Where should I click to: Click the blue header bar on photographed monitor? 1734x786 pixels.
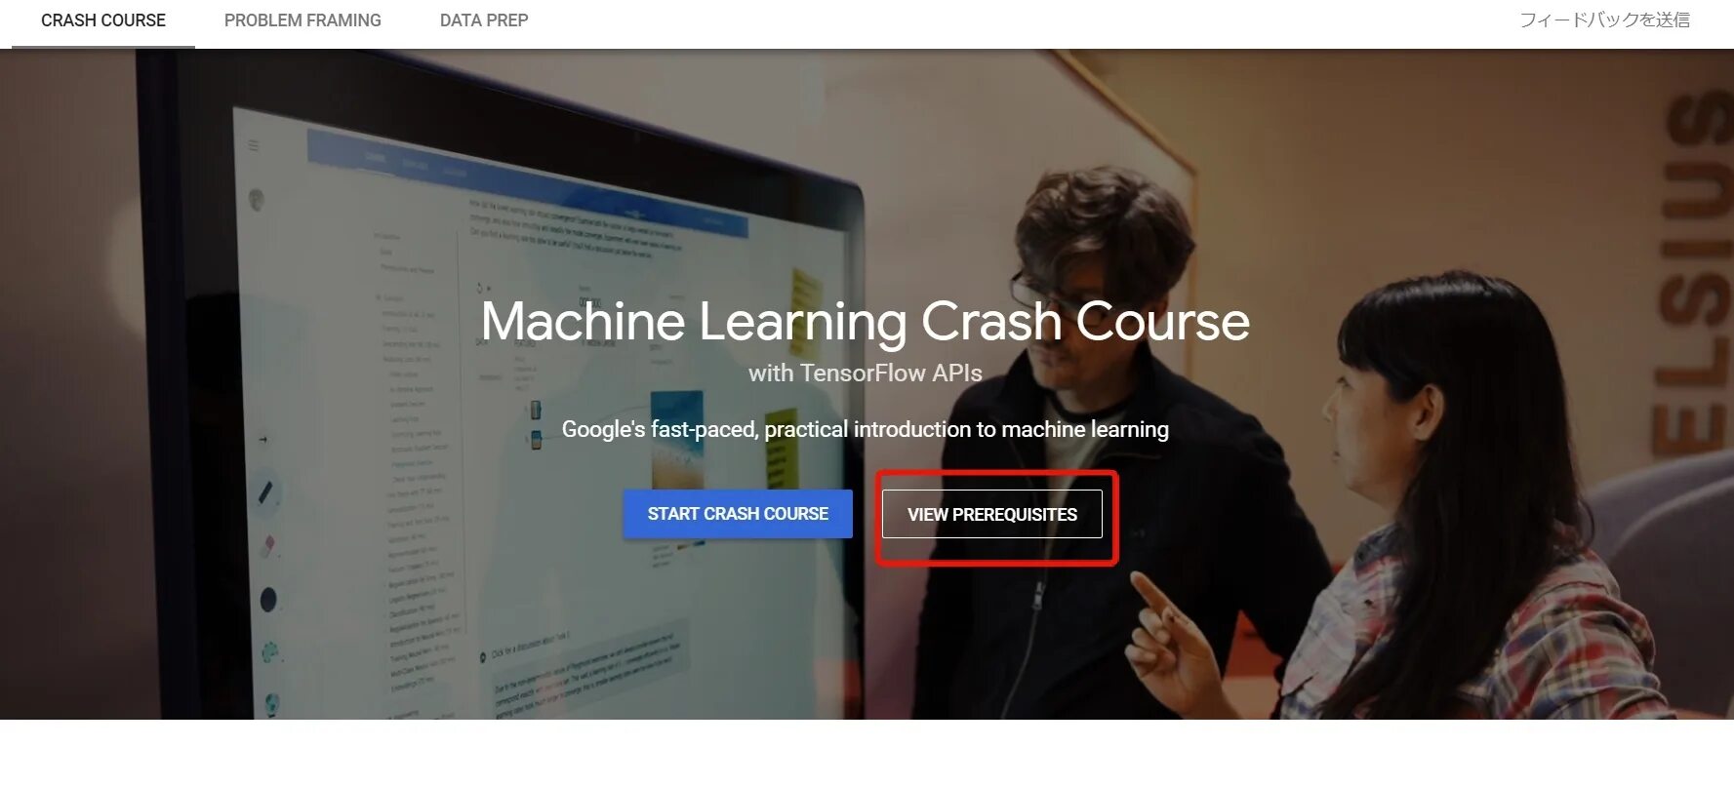pos(527,185)
